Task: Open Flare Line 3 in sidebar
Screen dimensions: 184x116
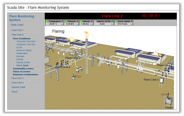Action: click(17, 78)
